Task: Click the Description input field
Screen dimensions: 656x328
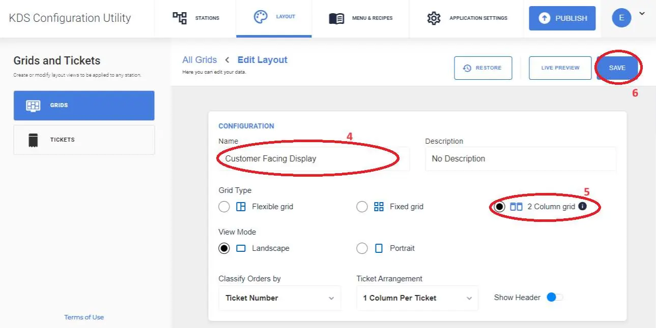Action: 521,159
